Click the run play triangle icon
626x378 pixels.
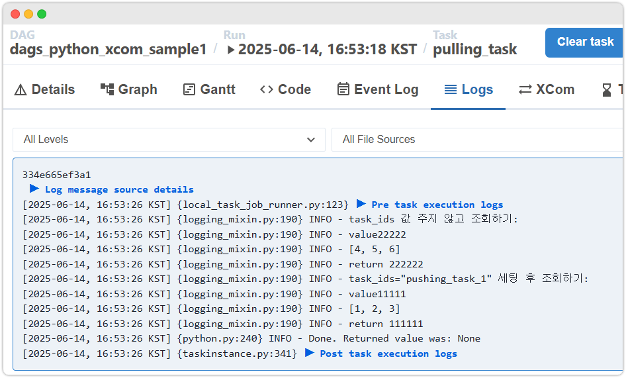pos(231,50)
